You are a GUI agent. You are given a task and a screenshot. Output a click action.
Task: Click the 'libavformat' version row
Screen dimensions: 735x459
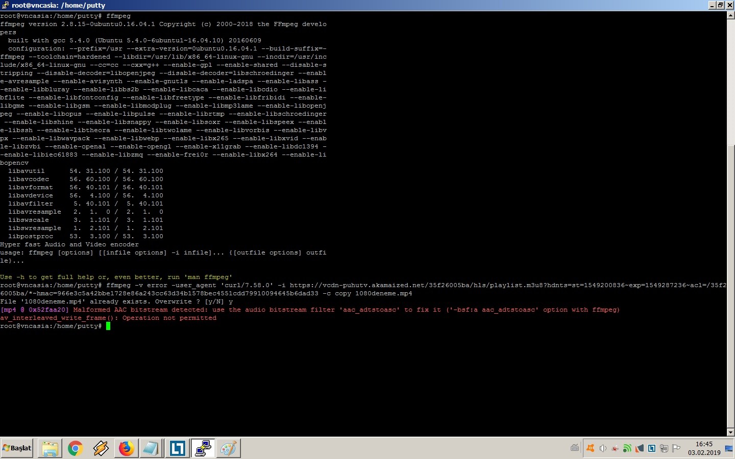(86, 187)
